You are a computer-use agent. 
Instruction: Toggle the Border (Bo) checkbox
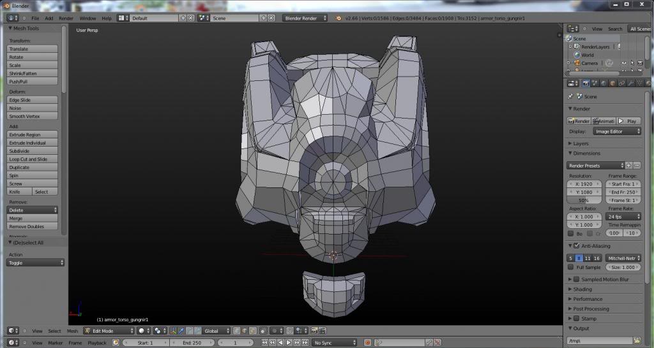click(x=570, y=233)
